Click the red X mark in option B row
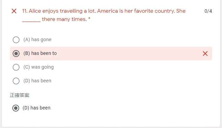Viewport: 222px width, 128px height. [205, 54]
